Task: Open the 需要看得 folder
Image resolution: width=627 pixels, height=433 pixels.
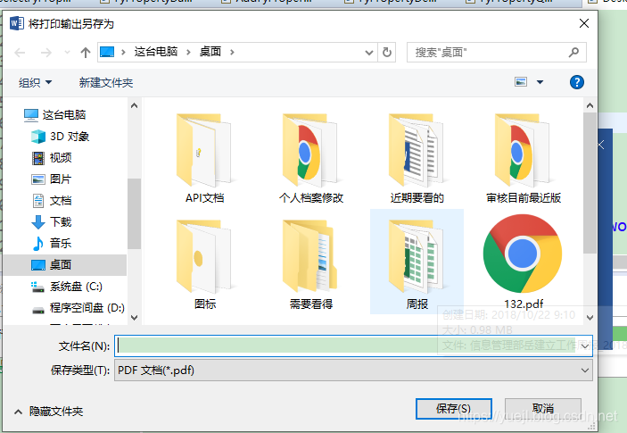Action: (310, 264)
